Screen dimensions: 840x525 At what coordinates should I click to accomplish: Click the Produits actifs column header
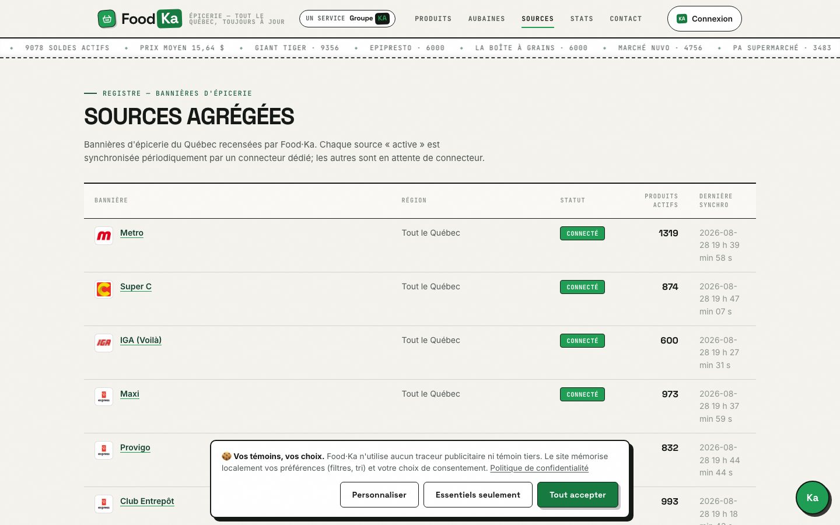tap(661, 201)
